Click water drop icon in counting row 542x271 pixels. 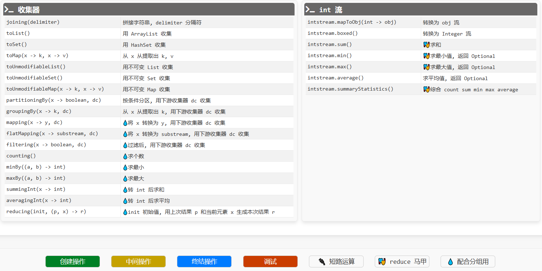pyautogui.click(x=125, y=156)
